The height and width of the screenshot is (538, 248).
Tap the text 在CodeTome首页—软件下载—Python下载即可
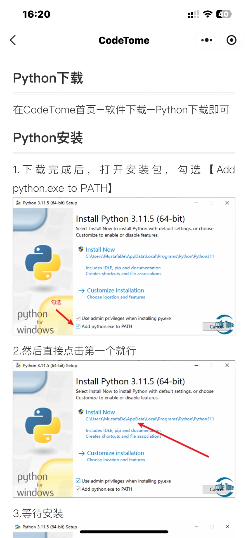121,110
